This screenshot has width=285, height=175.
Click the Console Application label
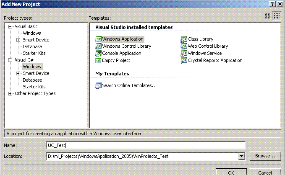[x=122, y=53]
